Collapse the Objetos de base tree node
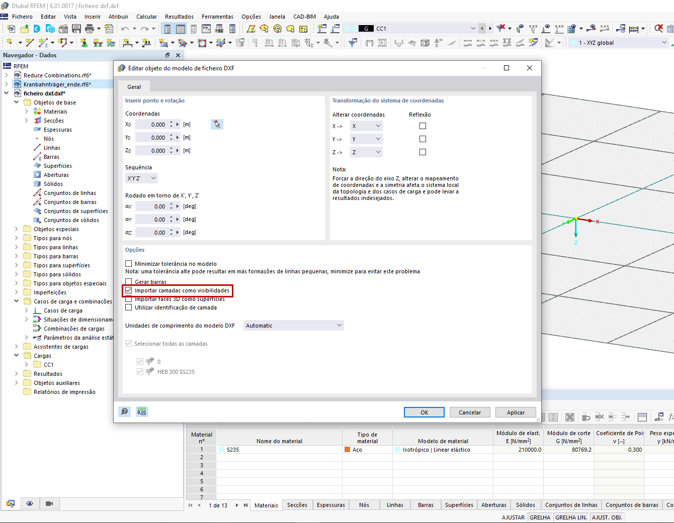The width and height of the screenshot is (674, 523). click(16, 102)
